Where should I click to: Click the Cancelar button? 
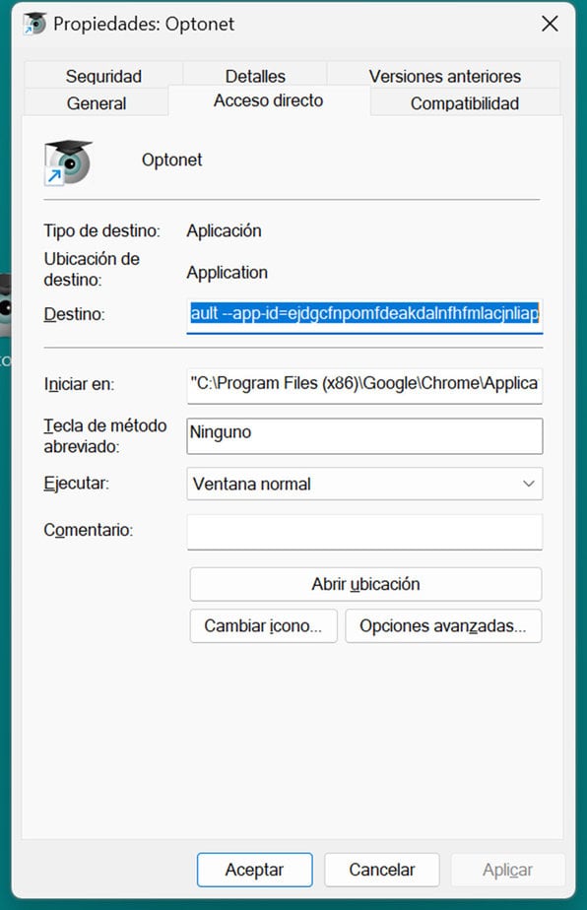(381, 870)
